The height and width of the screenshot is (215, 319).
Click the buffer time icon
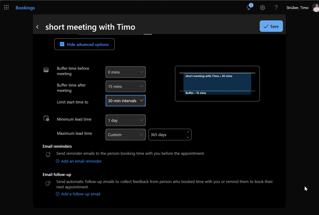[x=46, y=70]
